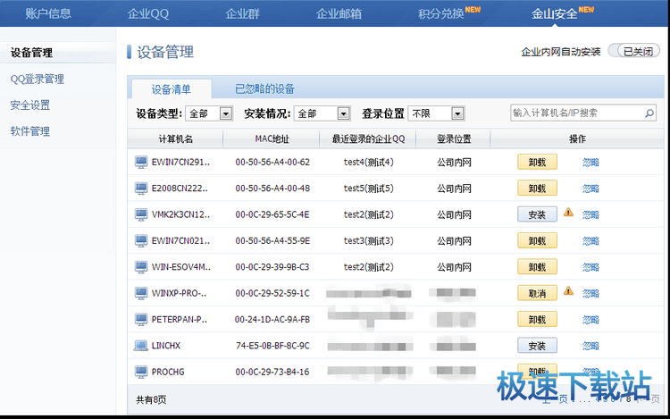670x419 pixels.
Task: Open the 安装情况 dropdown
Action: 322,113
